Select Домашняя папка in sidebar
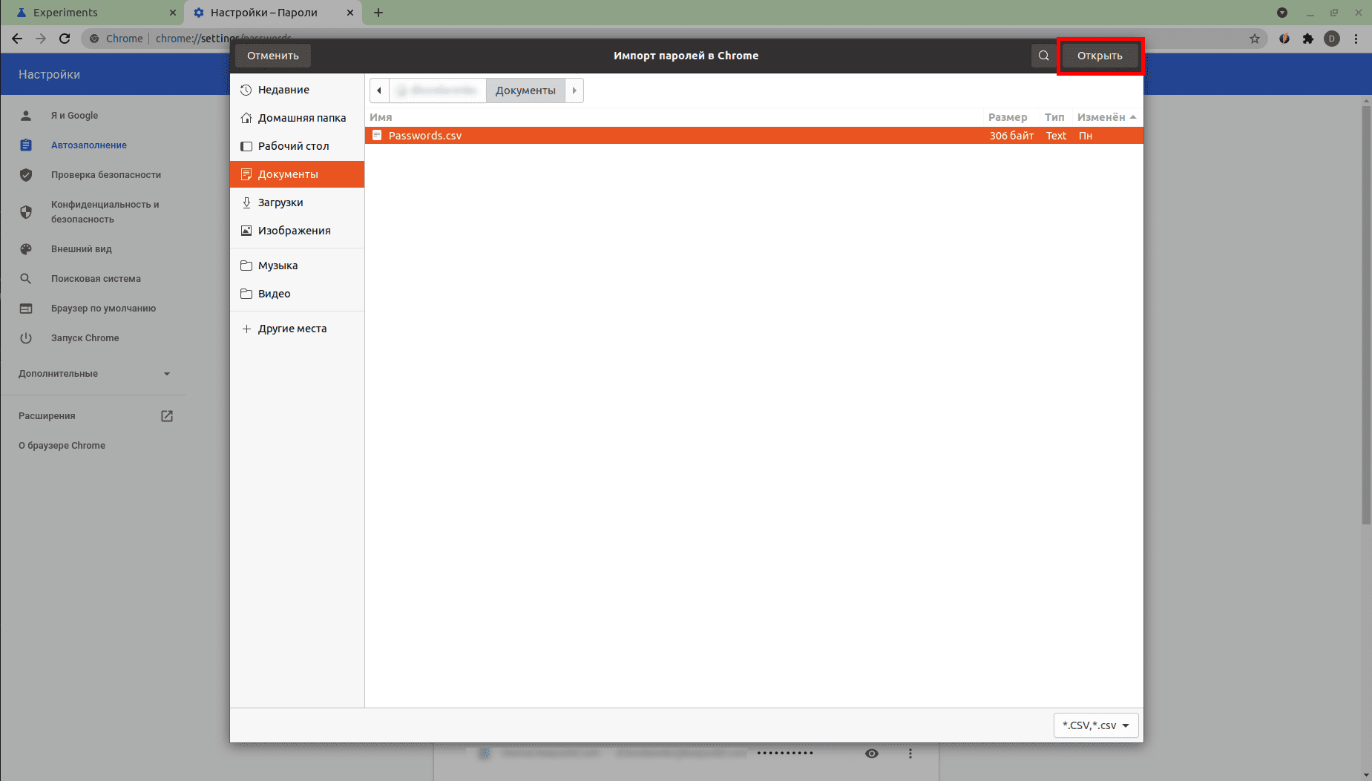Viewport: 1372px width, 781px height. [x=301, y=118]
